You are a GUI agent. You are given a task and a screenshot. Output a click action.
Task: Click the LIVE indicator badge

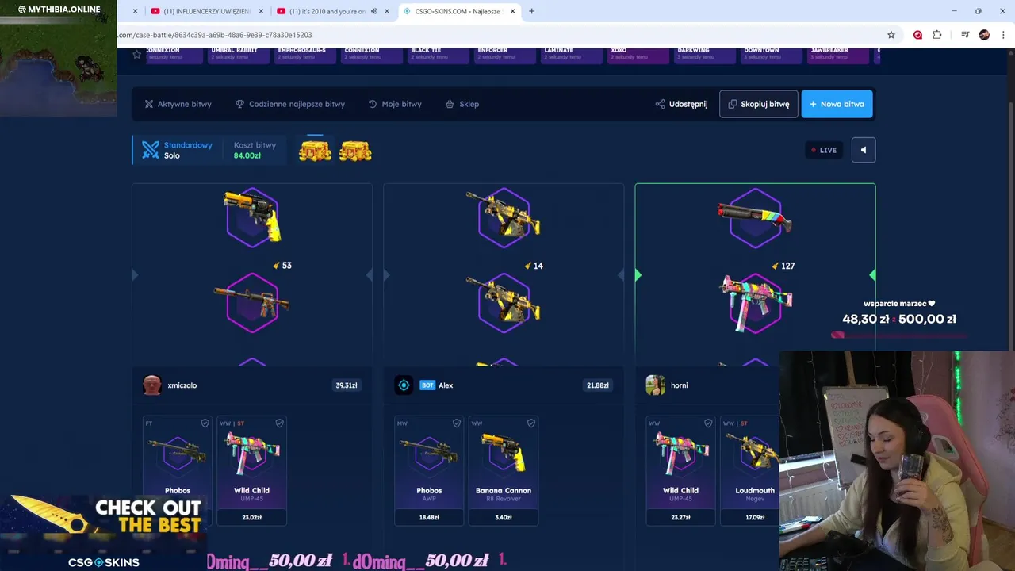click(824, 150)
